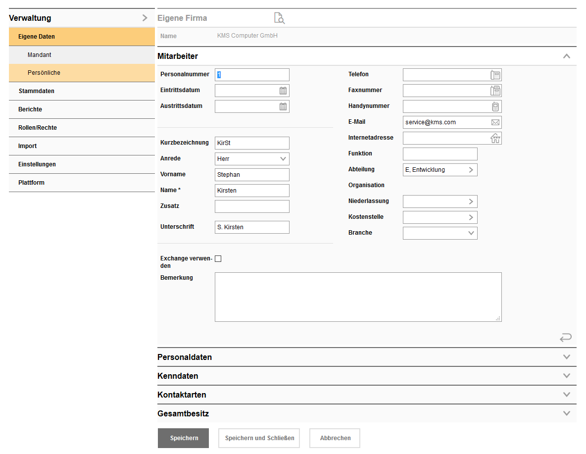Click the document search icon beside Eigene Firma

[280, 18]
